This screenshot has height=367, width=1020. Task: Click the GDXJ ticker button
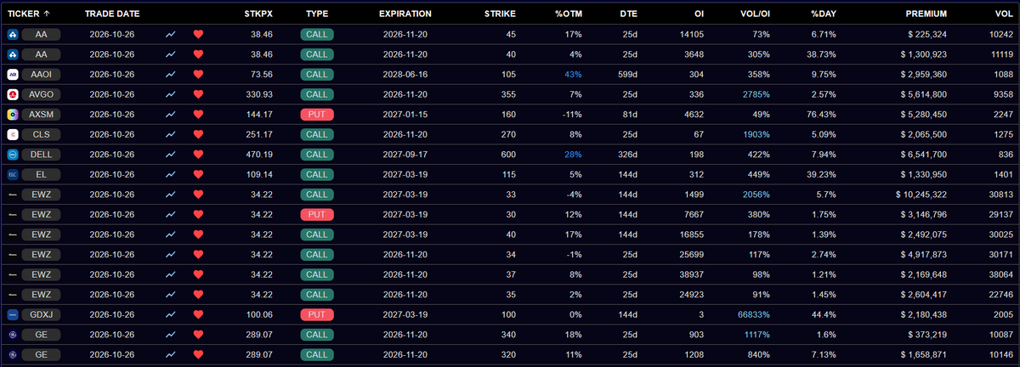coord(41,314)
